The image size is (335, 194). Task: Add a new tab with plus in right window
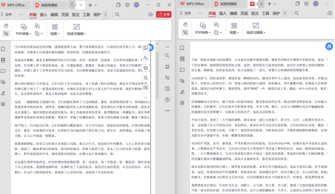(269, 4)
